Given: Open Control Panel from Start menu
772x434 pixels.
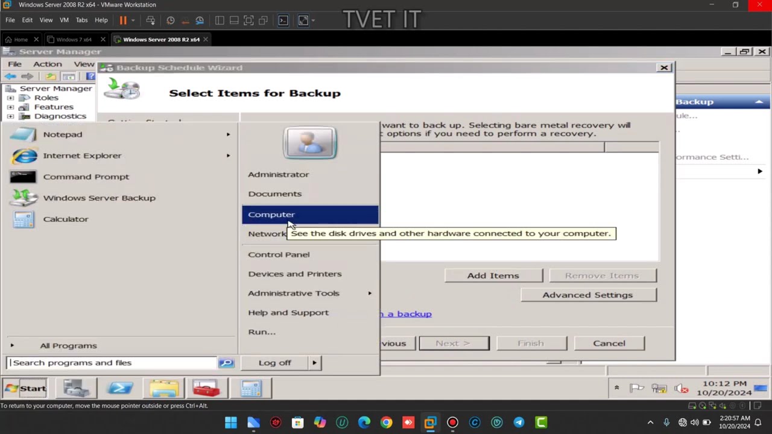Looking at the screenshot, I should pyautogui.click(x=279, y=254).
